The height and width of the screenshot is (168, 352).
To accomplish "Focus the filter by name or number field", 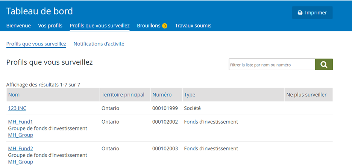I will pos(272,65).
